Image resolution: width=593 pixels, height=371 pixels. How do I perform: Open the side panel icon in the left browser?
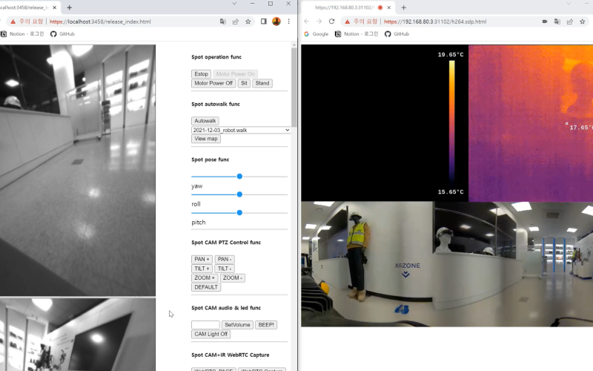263,22
